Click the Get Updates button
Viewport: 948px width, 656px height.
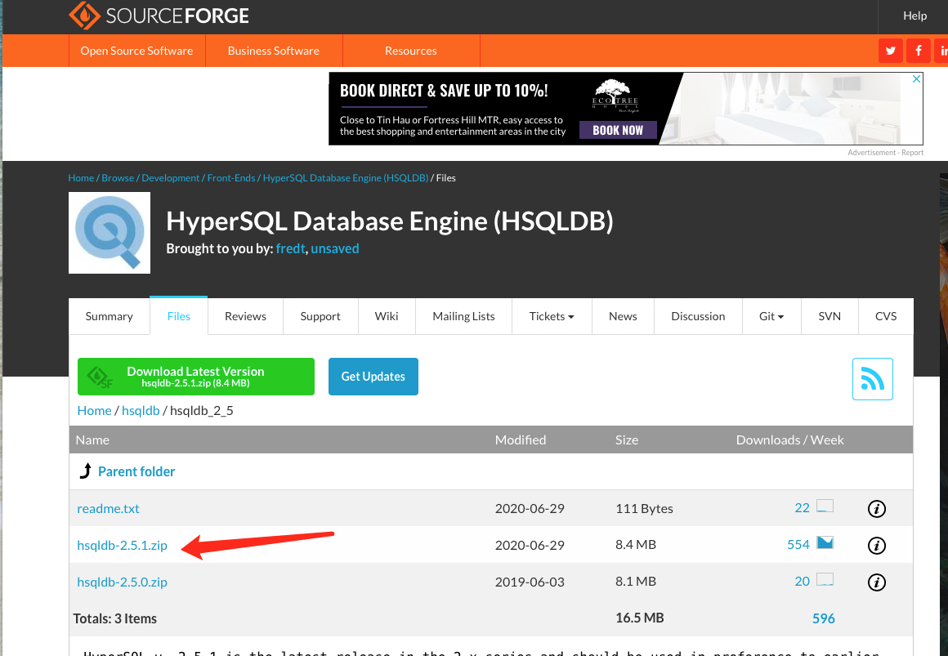(x=373, y=377)
